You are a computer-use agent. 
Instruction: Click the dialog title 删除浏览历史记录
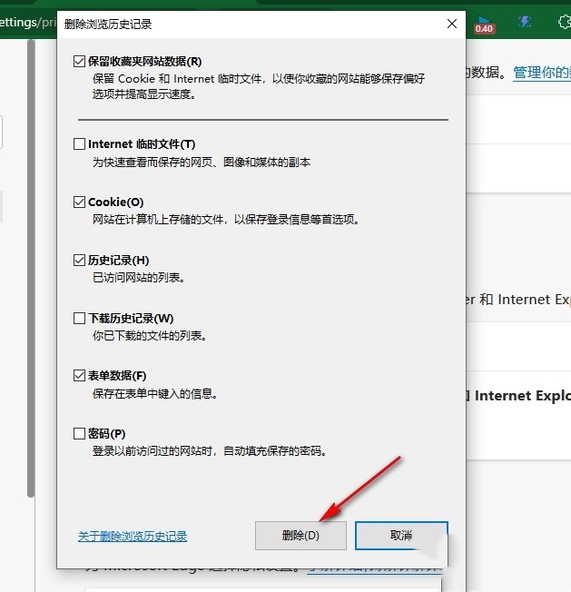(108, 25)
